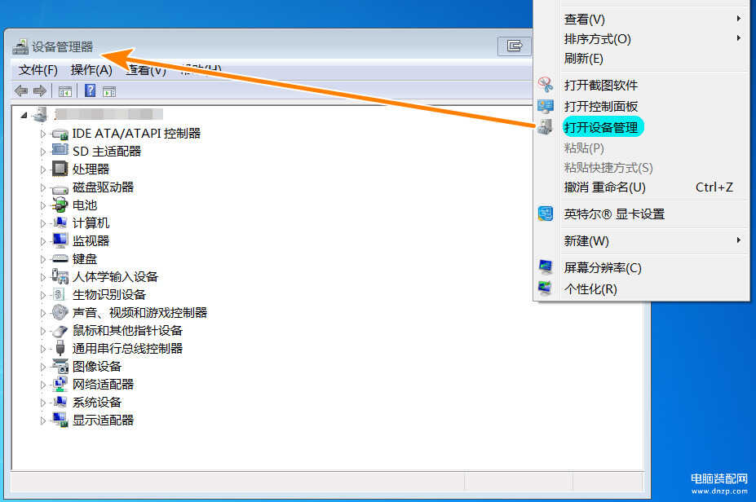Expand the 监视器 tree node
This screenshot has height=502, width=756.
pos(43,241)
